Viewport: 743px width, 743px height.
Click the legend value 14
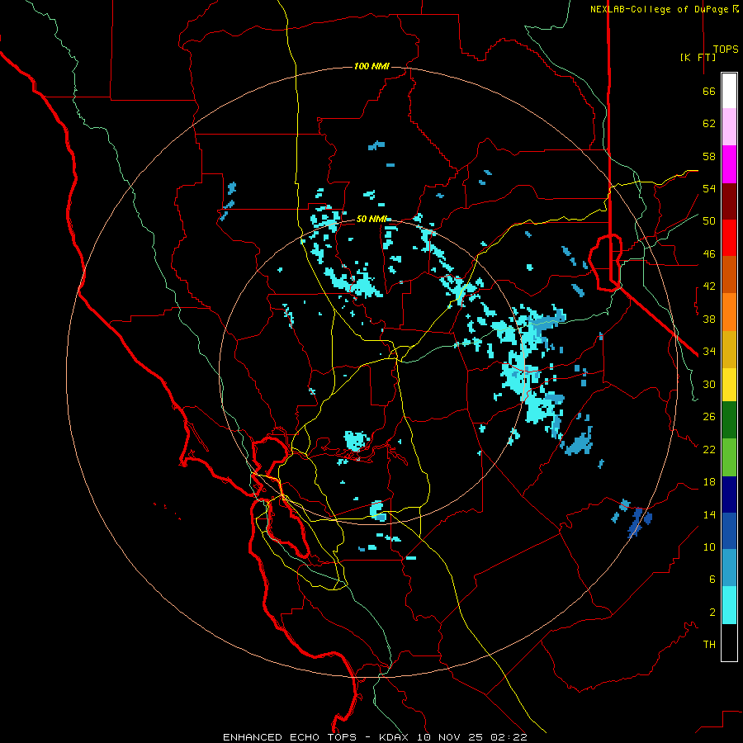(x=709, y=514)
